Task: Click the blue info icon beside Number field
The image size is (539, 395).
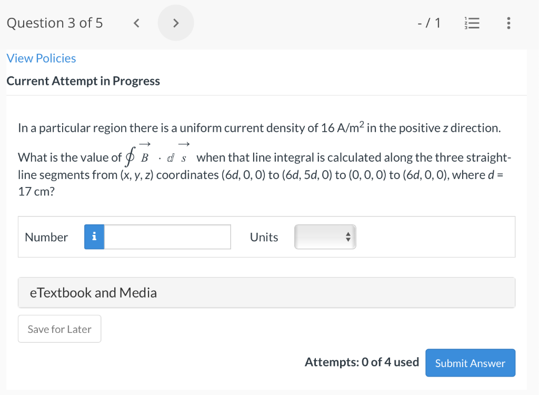Action: 94,237
